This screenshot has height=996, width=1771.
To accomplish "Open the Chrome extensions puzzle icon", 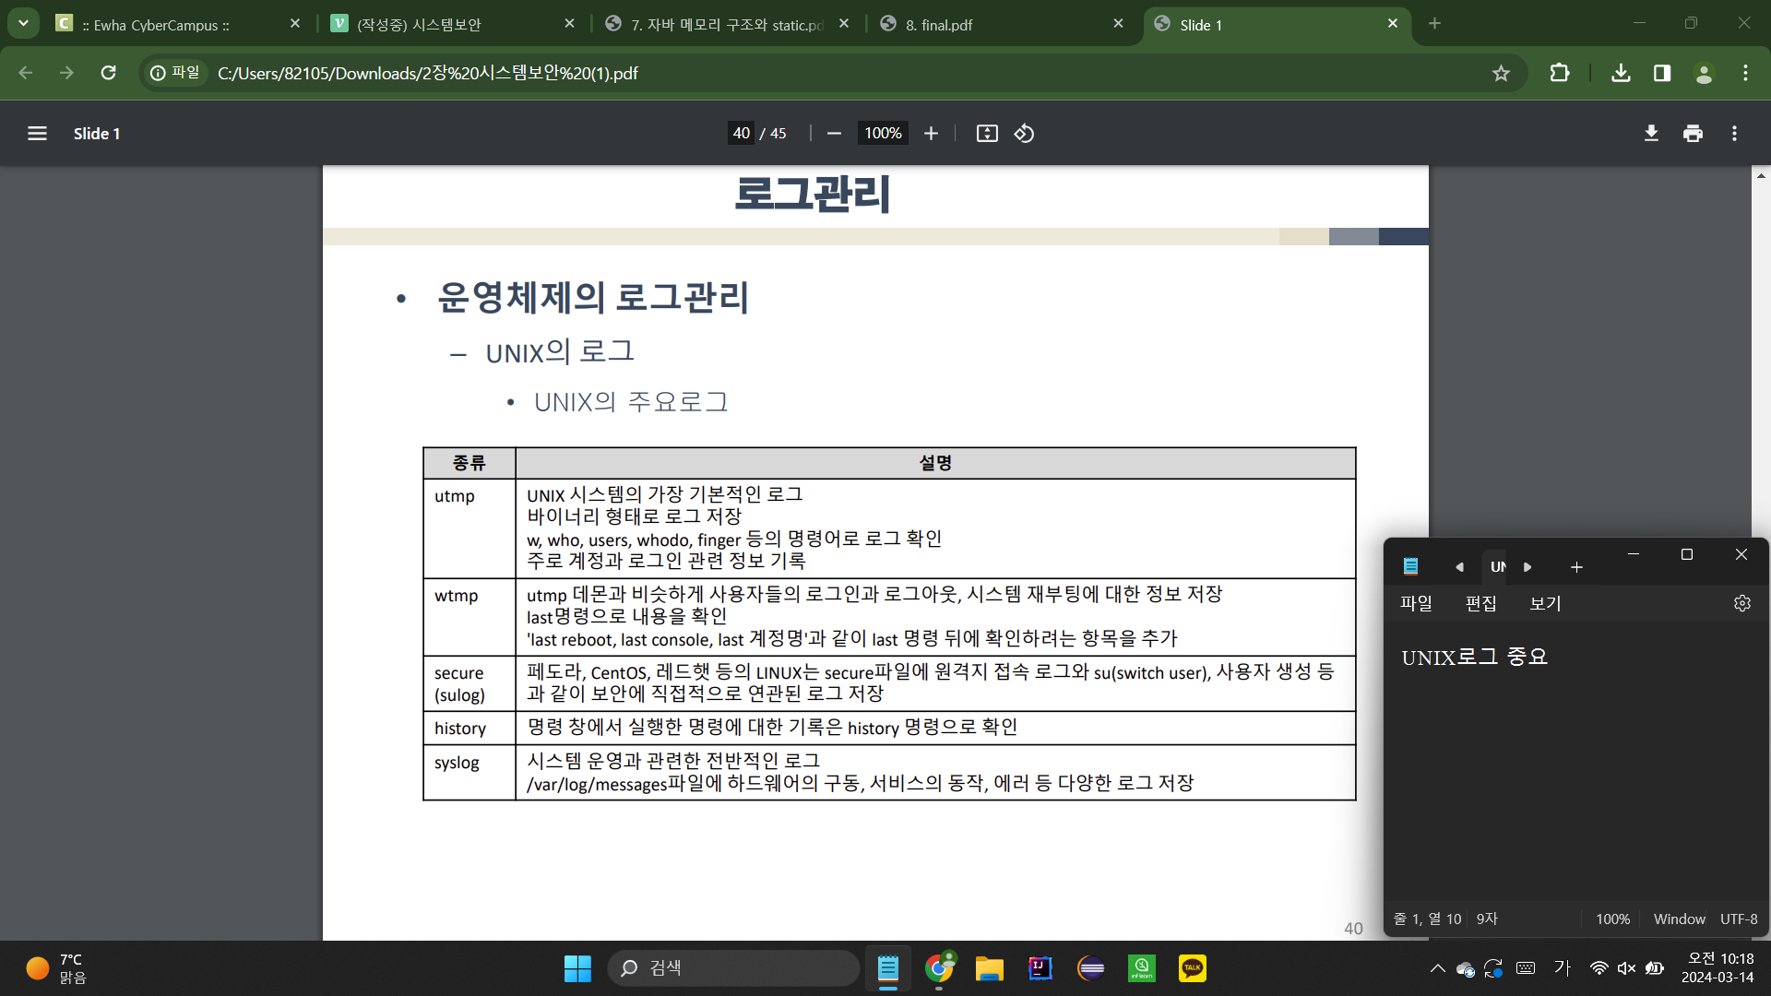I will point(1559,73).
